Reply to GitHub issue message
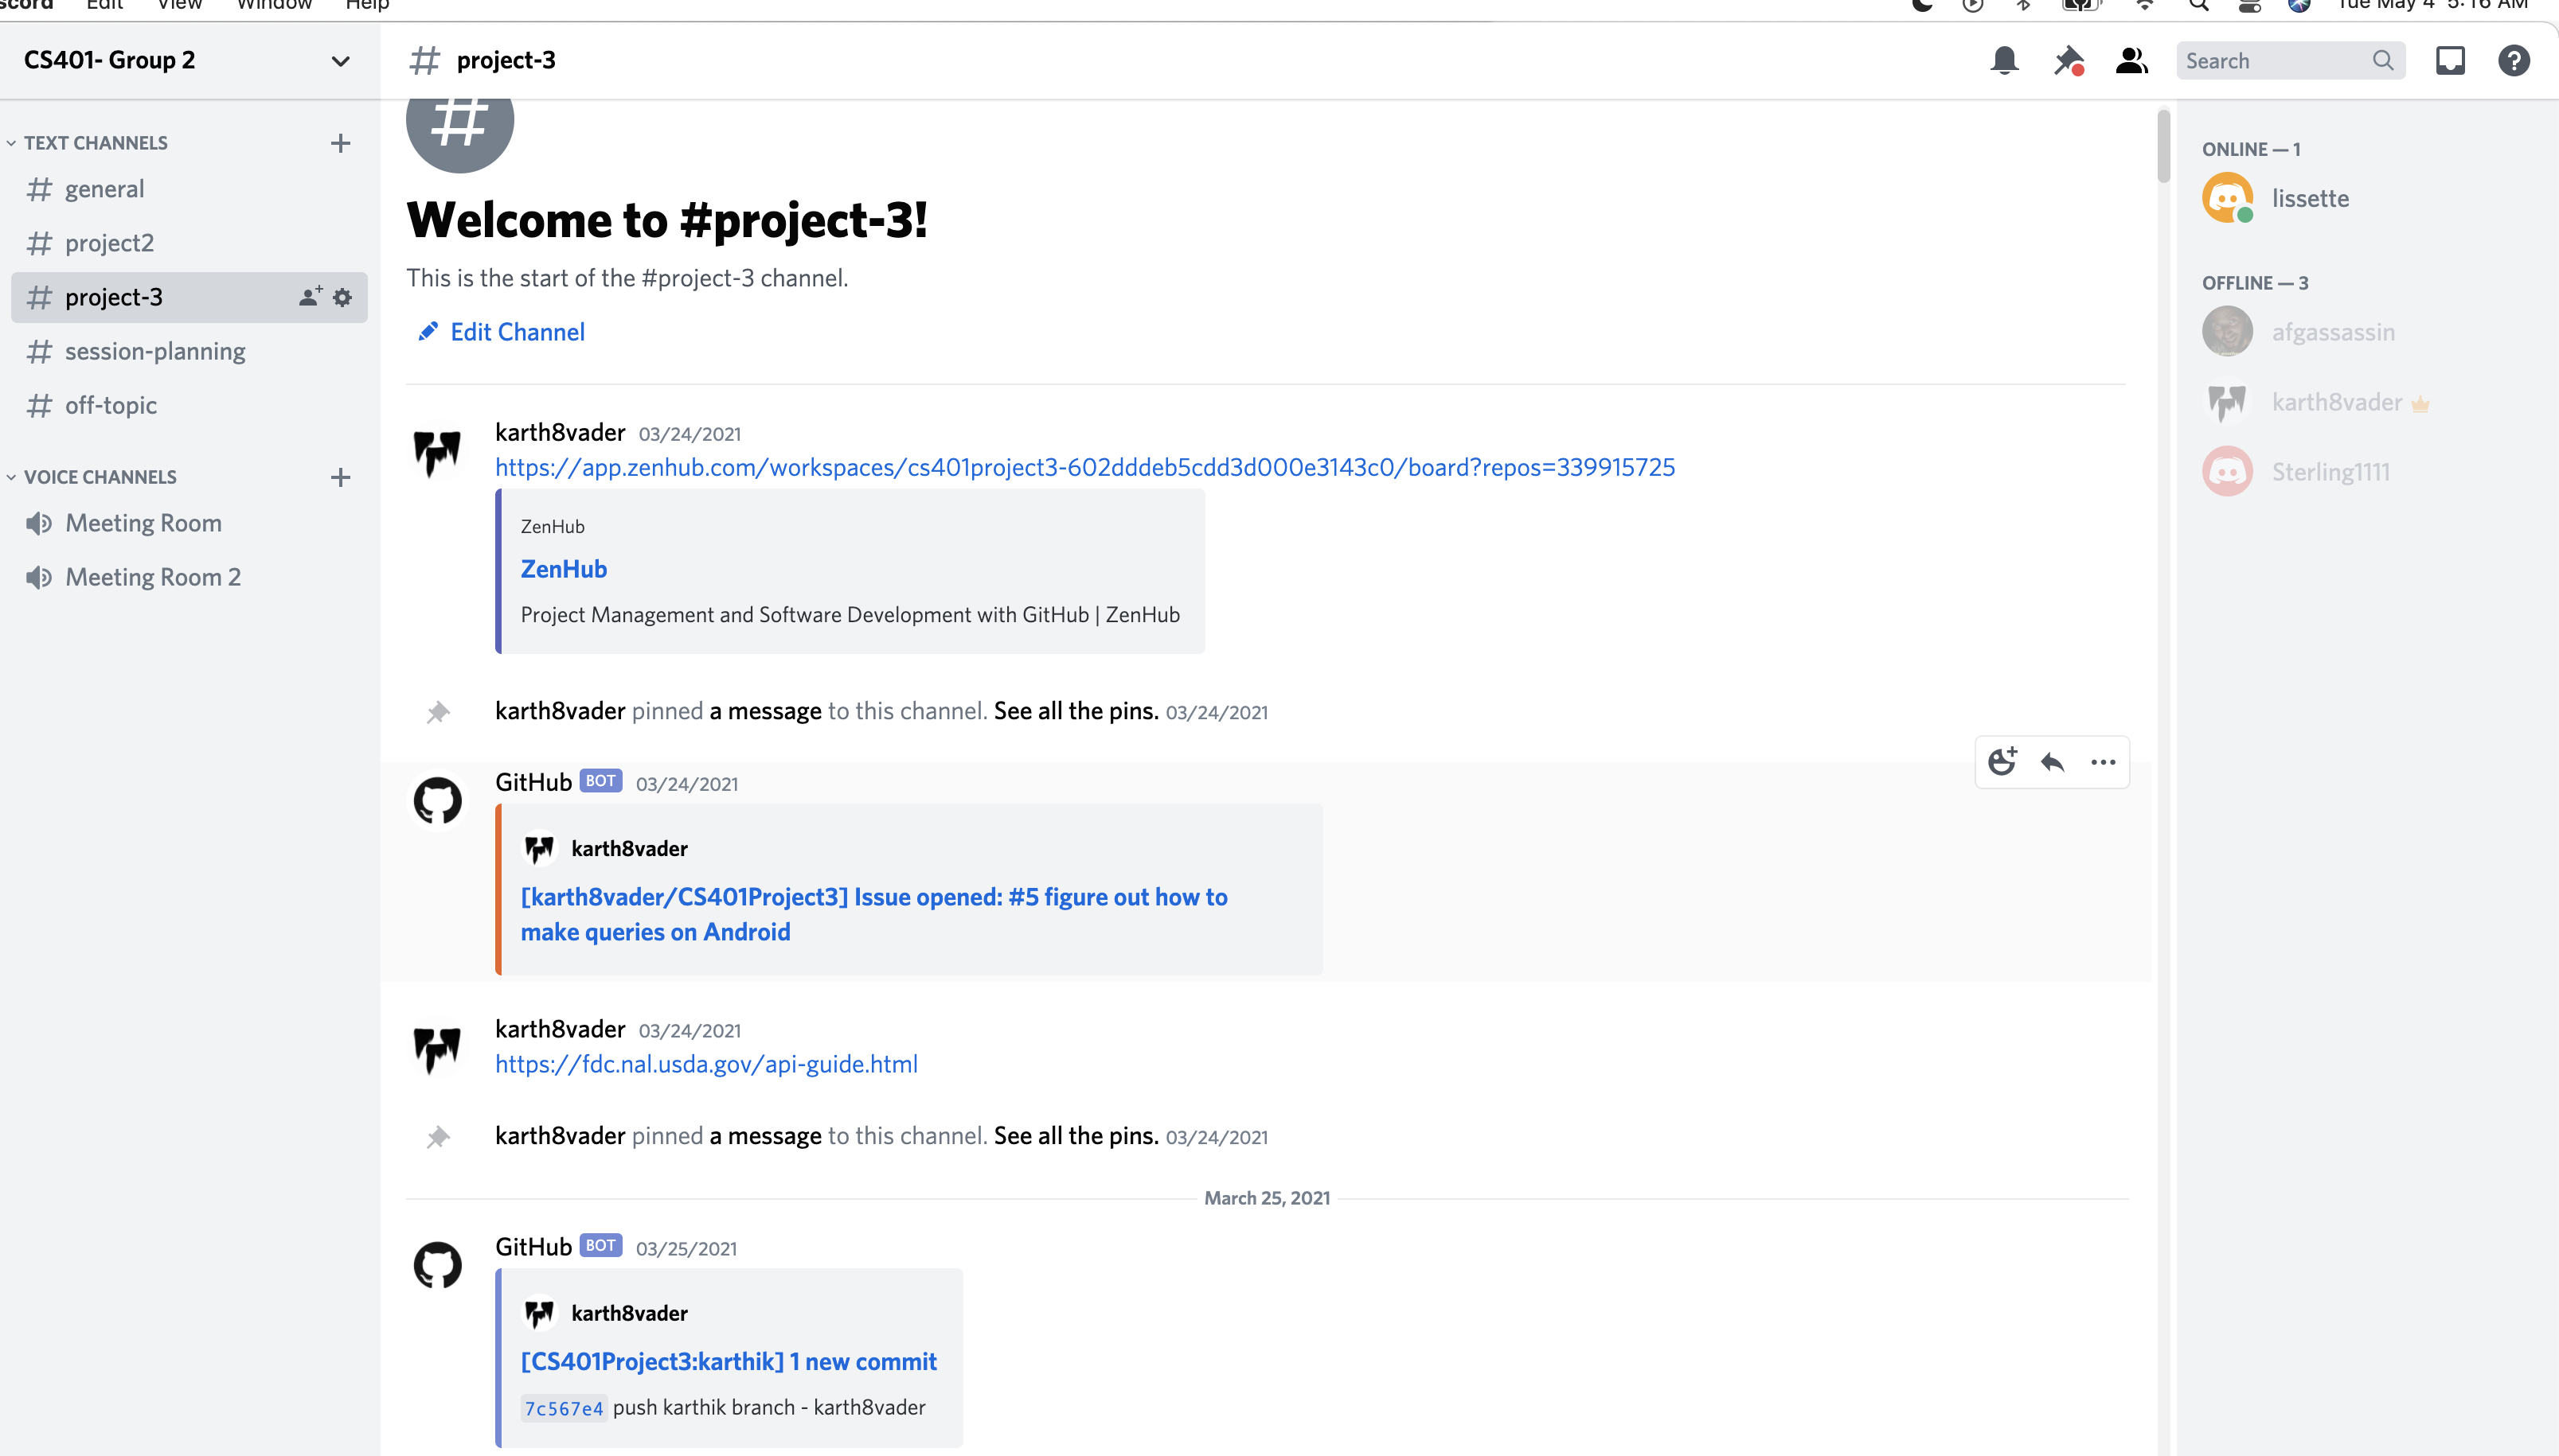The image size is (2559, 1456). (2053, 762)
